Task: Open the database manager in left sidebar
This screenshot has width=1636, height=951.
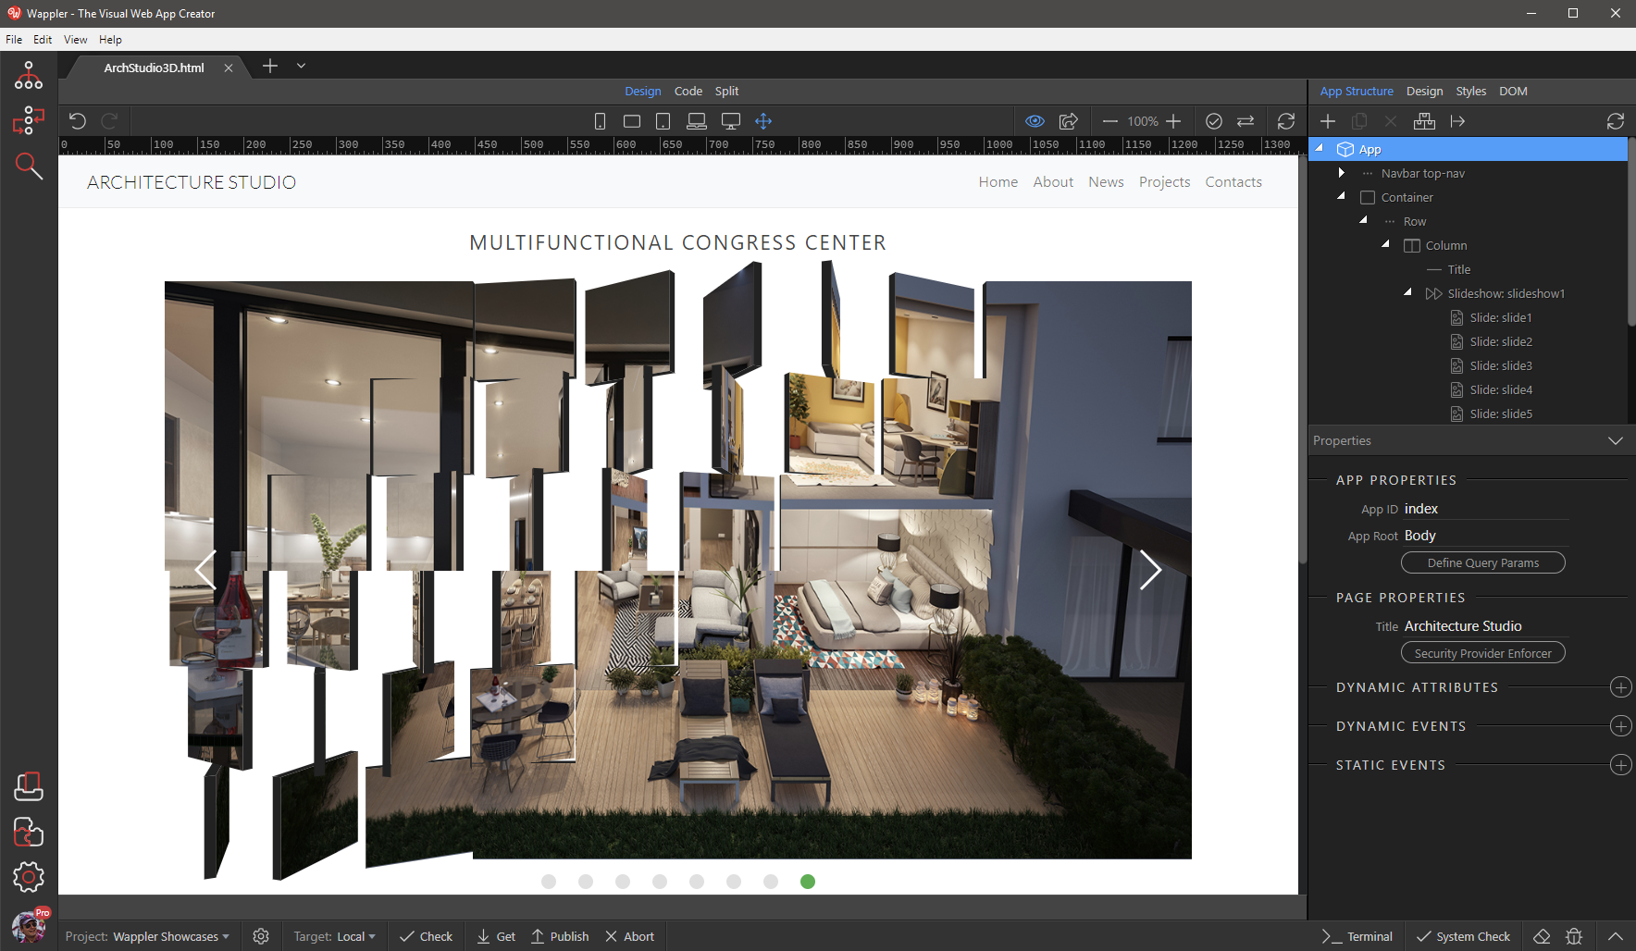Action: [x=29, y=785]
